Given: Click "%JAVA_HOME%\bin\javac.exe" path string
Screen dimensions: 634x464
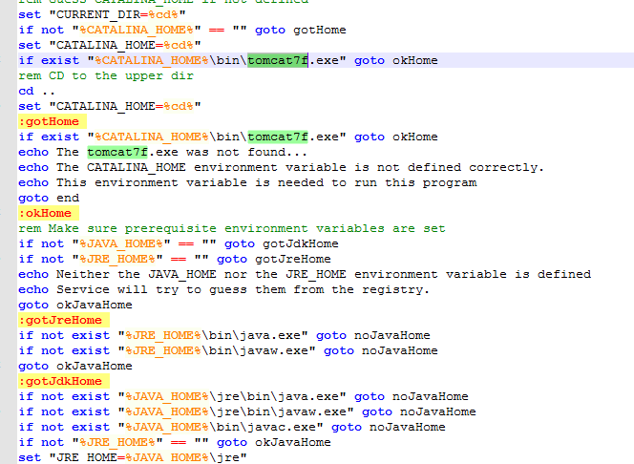Looking at the screenshot, I should pyautogui.click(x=221, y=427).
